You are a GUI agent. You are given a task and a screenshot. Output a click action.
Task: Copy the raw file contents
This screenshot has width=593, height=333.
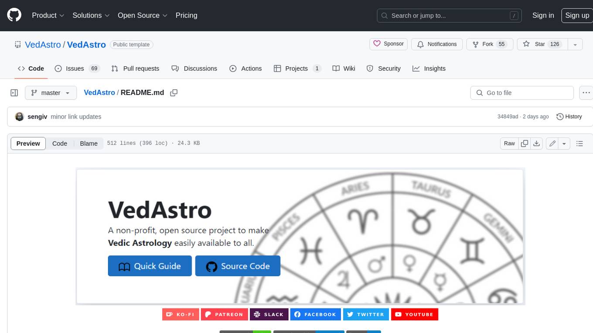pyautogui.click(x=525, y=143)
